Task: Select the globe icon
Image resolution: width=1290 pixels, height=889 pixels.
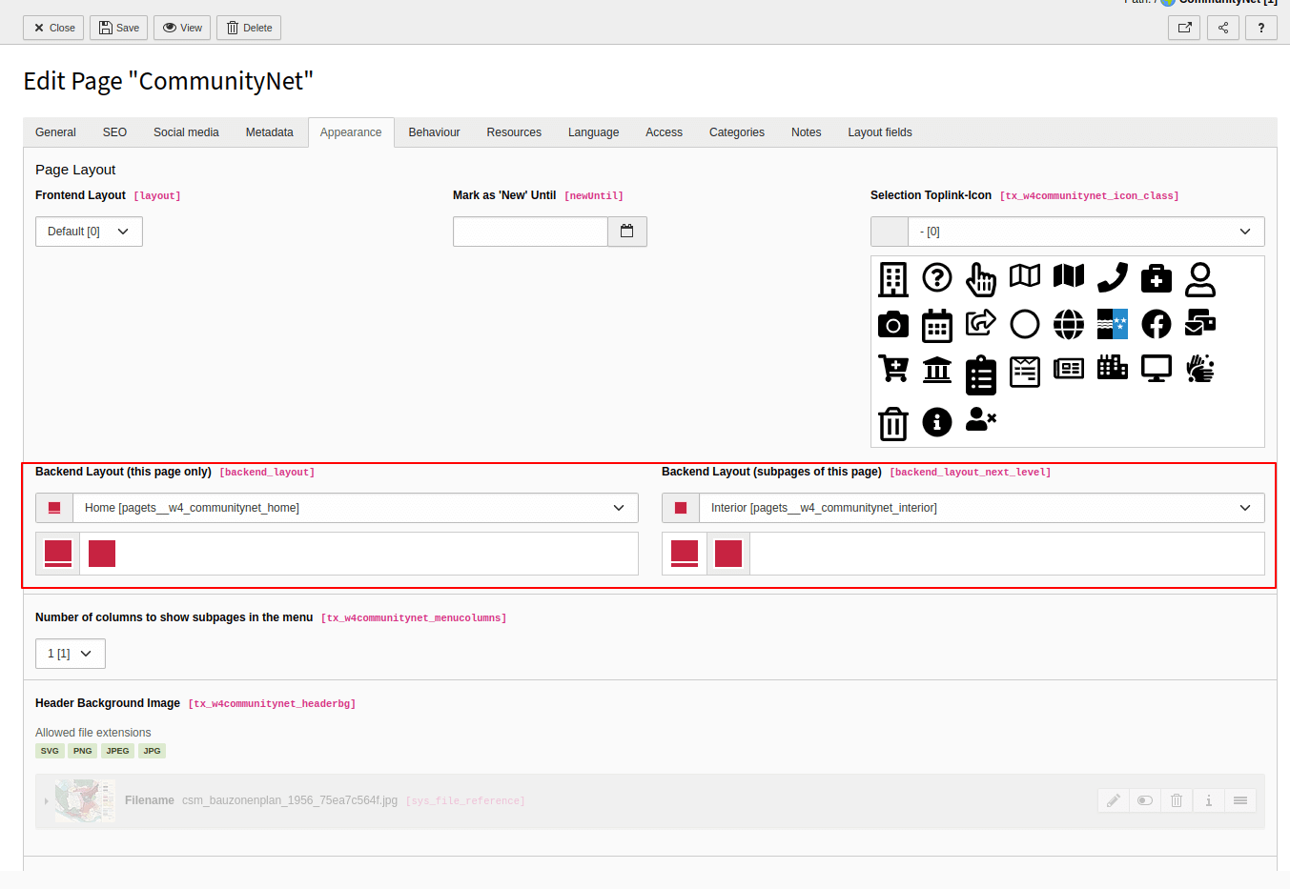Action: pyautogui.click(x=1069, y=324)
